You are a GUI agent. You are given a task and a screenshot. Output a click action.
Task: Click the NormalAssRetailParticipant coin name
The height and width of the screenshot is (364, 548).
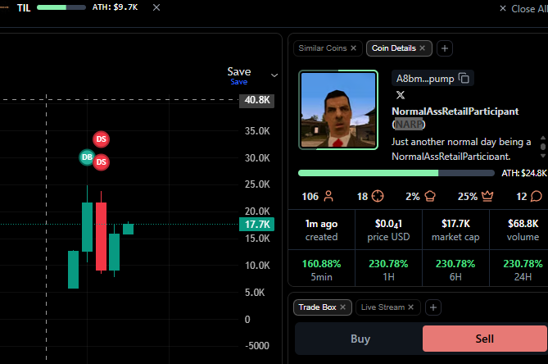point(455,111)
